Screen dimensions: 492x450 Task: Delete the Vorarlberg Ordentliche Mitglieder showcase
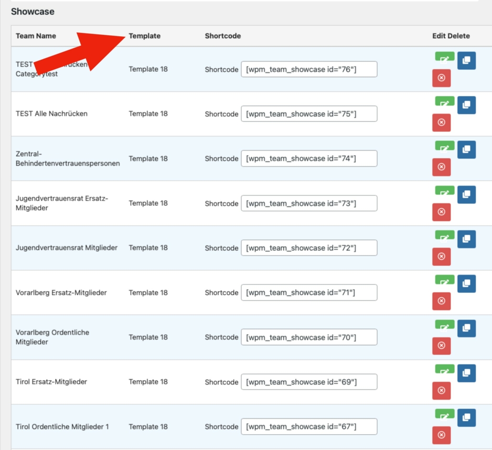441,346
